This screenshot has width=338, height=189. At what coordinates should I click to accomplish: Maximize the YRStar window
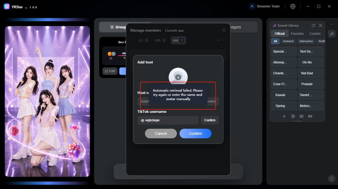pyautogui.click(x=318, y=6)
